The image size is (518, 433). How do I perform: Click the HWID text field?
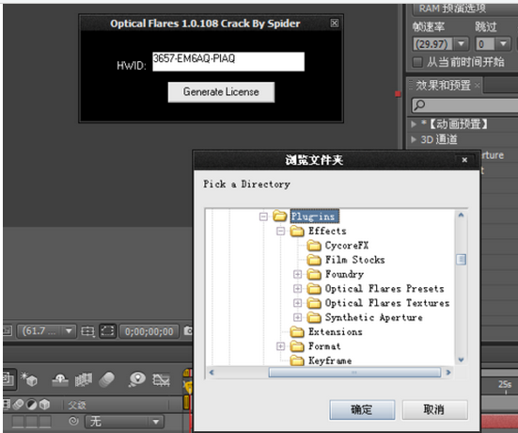point(228,61)
